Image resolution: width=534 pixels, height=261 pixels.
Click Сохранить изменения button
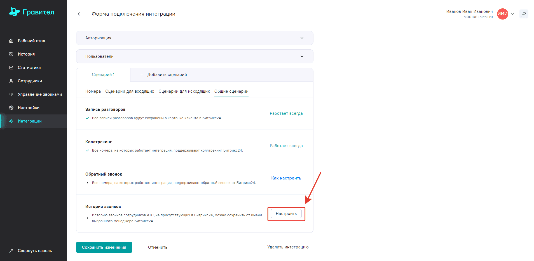(x=104, y=247)
